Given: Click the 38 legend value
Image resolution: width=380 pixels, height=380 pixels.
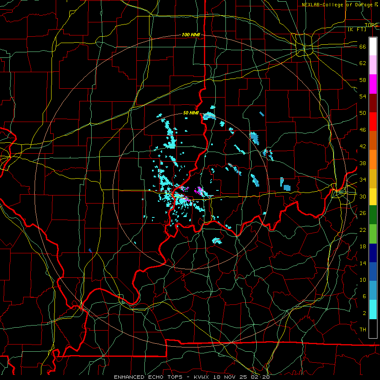Looking at the screenshot, I should click(x=363, y=163).
